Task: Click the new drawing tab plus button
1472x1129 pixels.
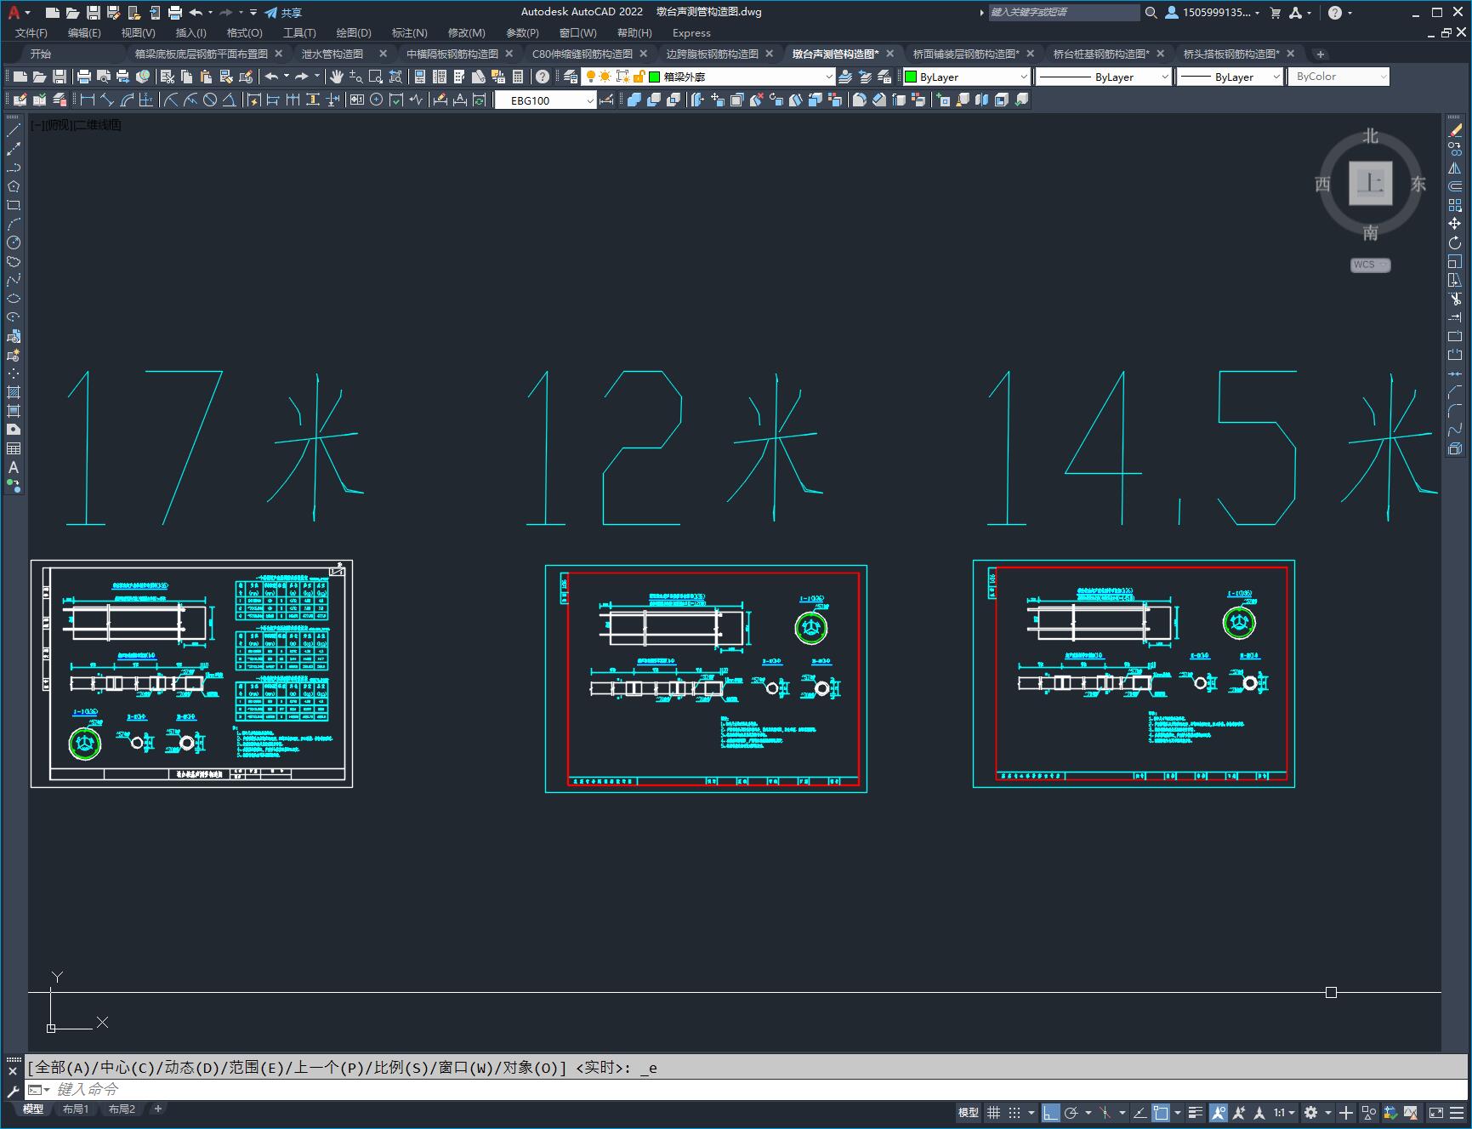Action: coord(1320,54)
